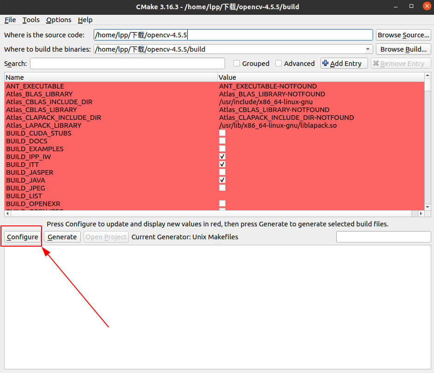This screenshot has height=373, width=434.
Task: Click the vertical scrollbar down arrow
Action: click(428, 207)
